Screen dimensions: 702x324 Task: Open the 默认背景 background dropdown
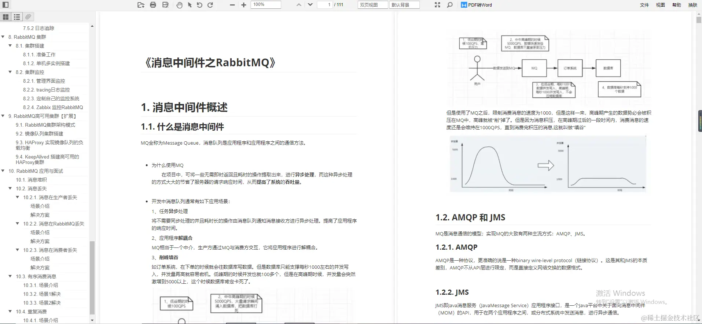tap(404, 5)
